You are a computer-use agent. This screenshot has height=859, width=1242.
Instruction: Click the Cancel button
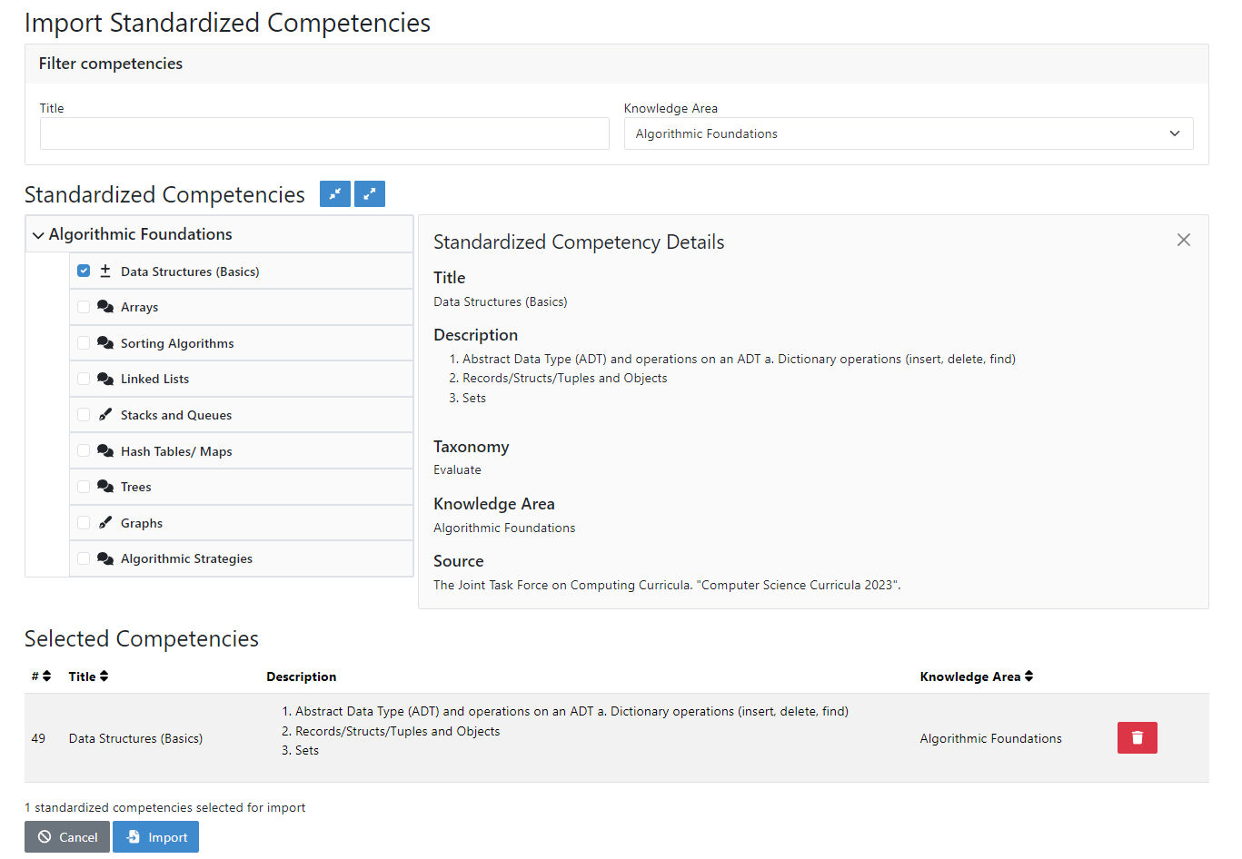tap(65, 836)
